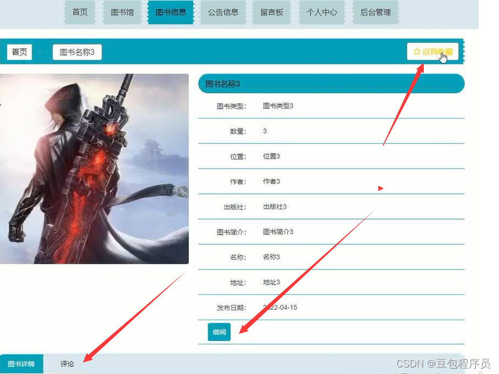499x374 pixels.
Task: Click the publish date 2022-04-15 row
Action: coord(281,308)
